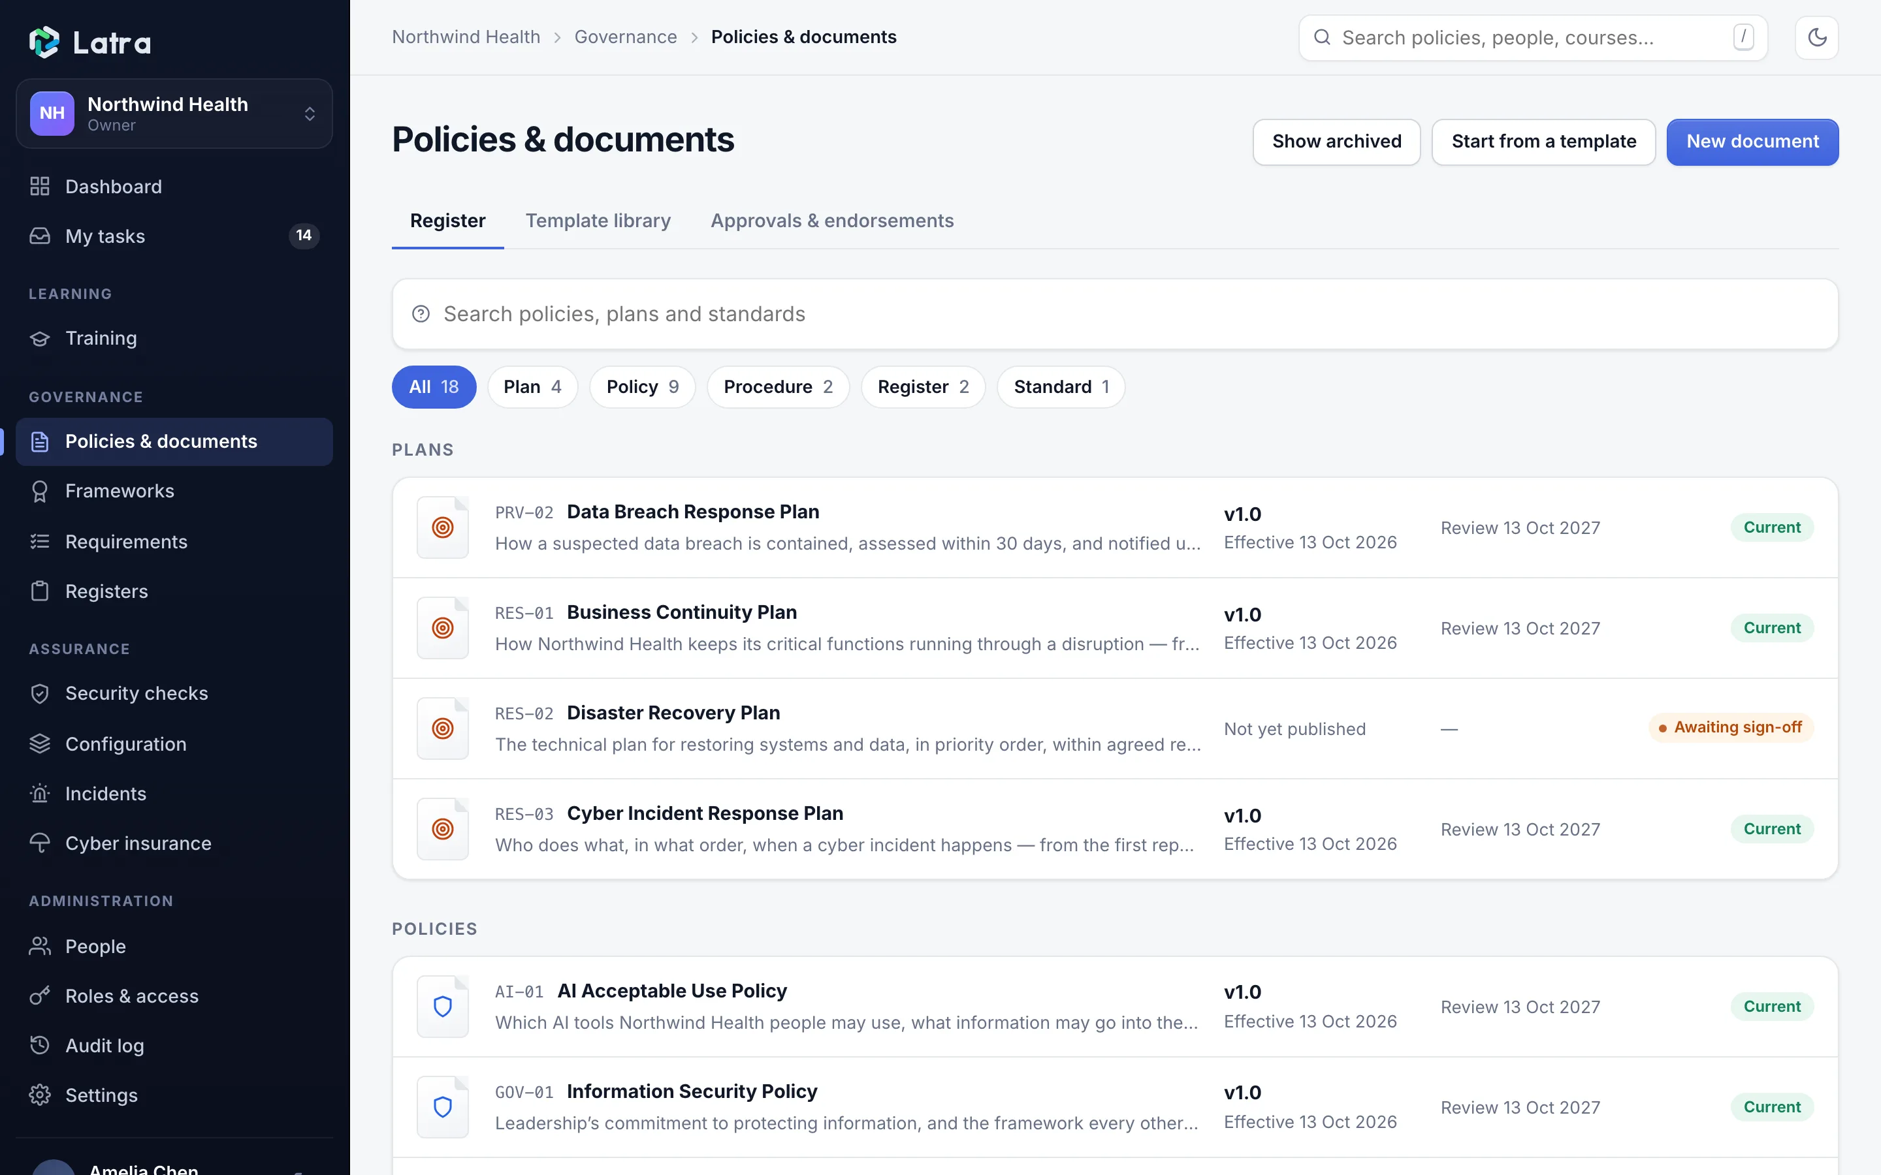Switch to Approvals & endorsements tab
The image size is (1881, 1175).
pyautogui.click(x=831, y=221)
